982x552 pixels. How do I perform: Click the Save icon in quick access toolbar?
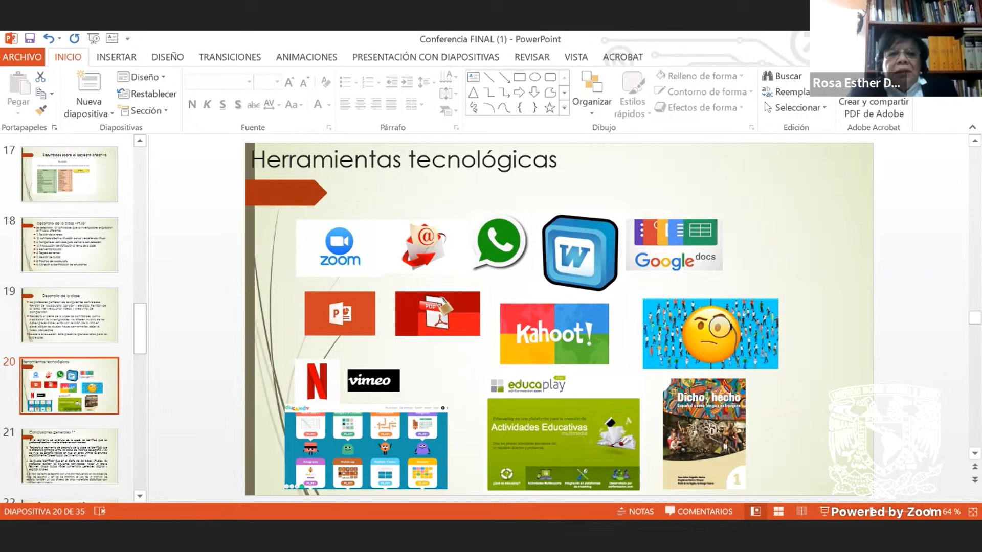(30, 38)
